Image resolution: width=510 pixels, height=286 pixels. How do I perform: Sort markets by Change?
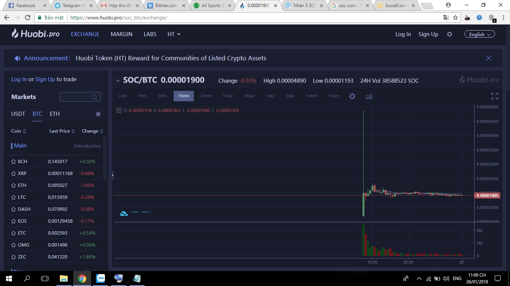pos(93,131)
